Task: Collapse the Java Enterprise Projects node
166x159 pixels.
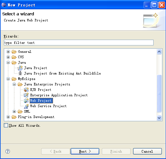Action: [x=14, y=84]
